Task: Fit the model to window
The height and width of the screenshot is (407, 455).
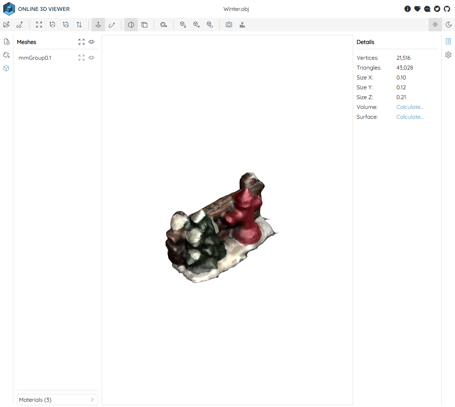Action: click(x=39, y=25)
